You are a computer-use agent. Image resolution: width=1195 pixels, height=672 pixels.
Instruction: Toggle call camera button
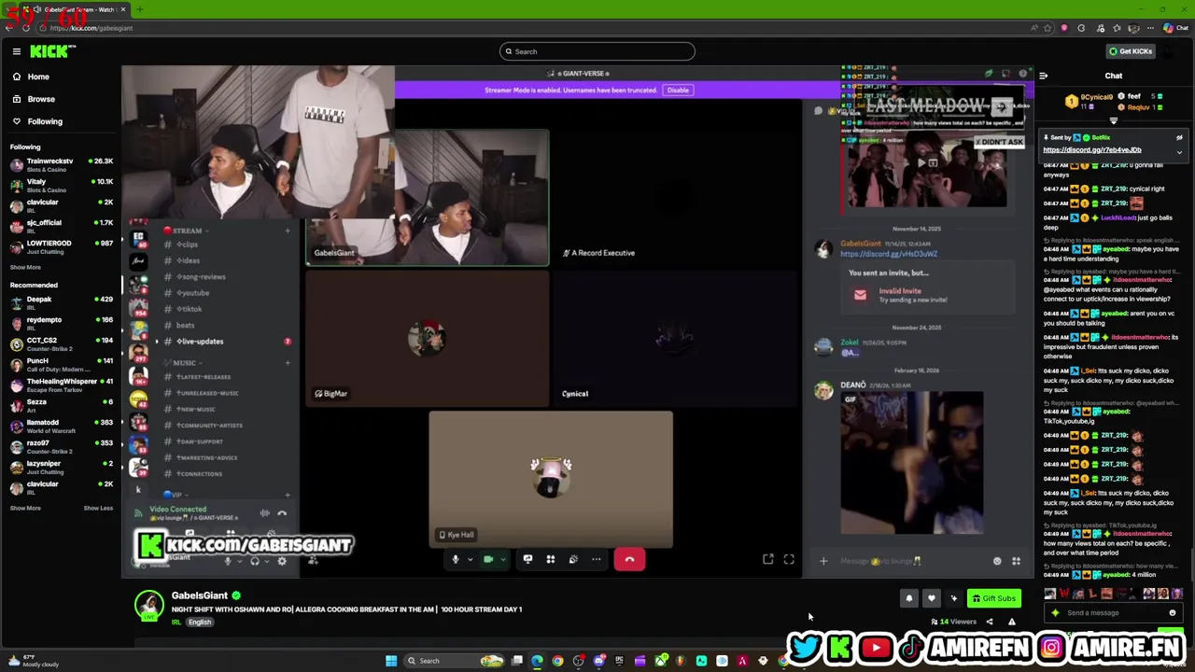point(488,559)
